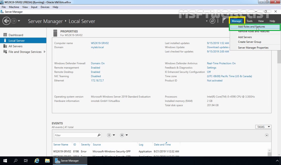Sort events by Date and Time column
Viewport: 281px width, 165px height.
(x=162, y=144)
